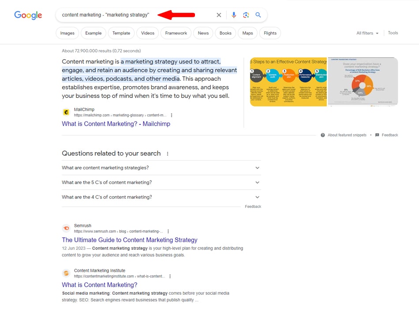Open the Tools options
Viewport: 419px width, 311px height.
pyautogui.click(x=393, y=33)
